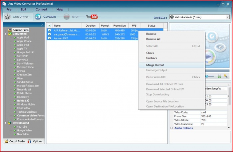Click the scissors clip icon under preview
The width and height of the screenshot is (233, 152).
pos(220,76)
